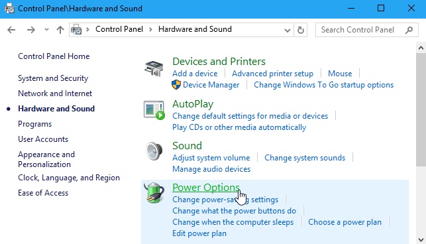Expand the address bar history dropdown
The width and height of the screenshot is (426, 244).
click(287, 30)
